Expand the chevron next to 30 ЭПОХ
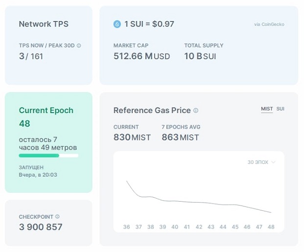This screenshot has height=252, width=304. coord(273,162)
